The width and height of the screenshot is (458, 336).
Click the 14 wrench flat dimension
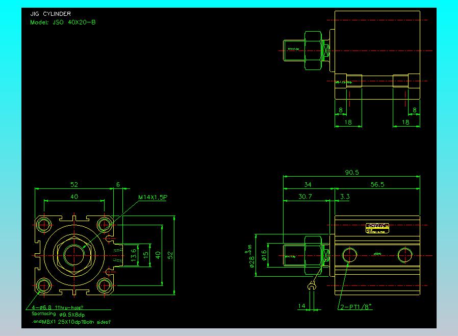coord(301,306)
